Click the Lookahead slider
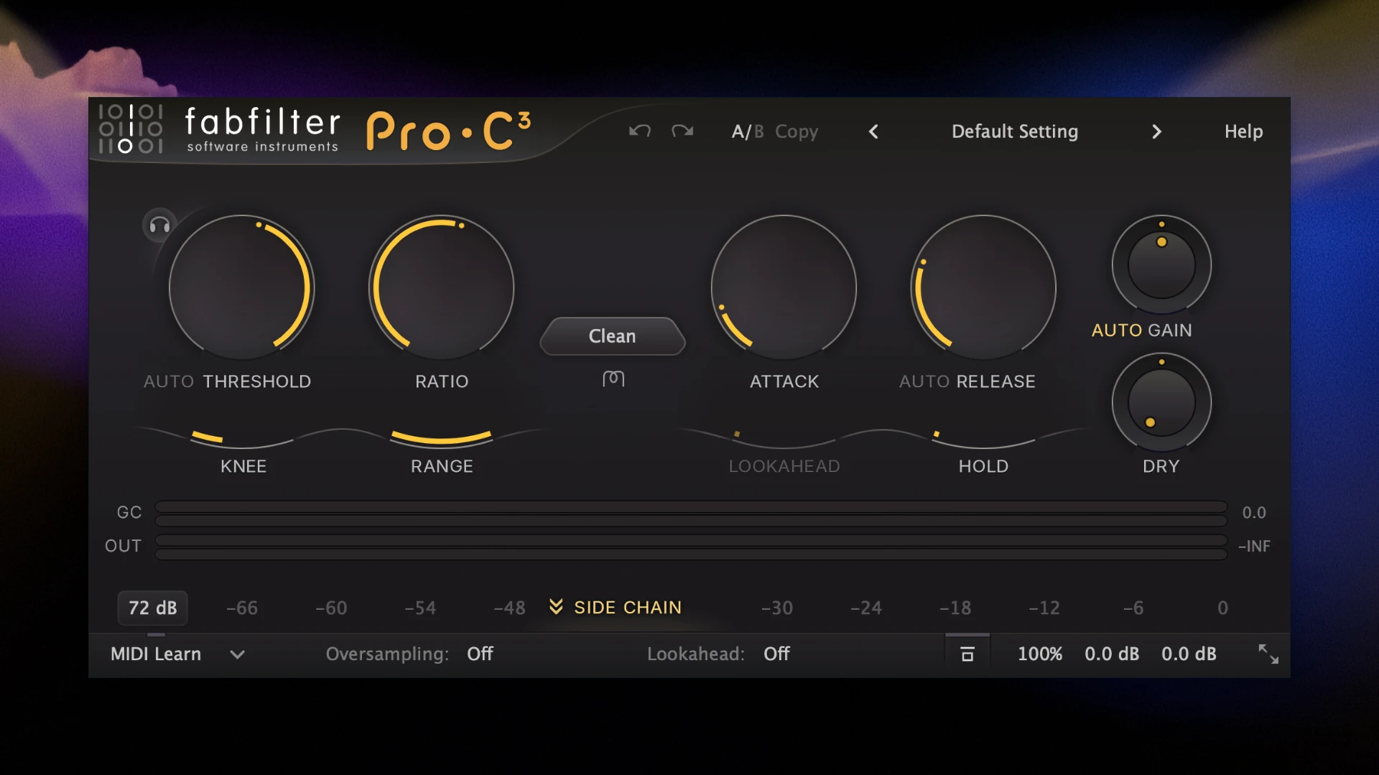 (784, 438)
